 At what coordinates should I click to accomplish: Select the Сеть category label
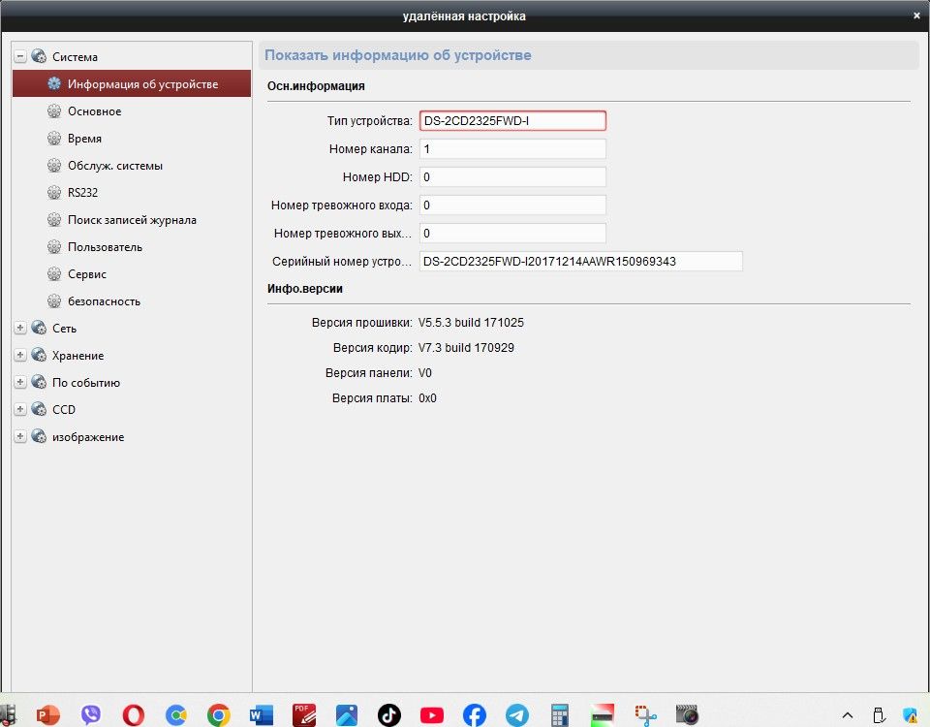[x=64, y=329]
